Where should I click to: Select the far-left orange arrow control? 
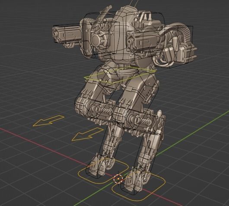(49, 121)
